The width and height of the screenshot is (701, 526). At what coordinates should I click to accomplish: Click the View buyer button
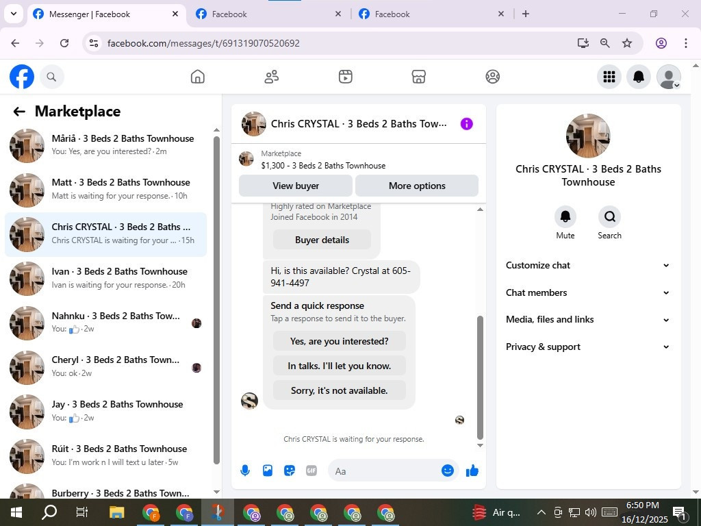point(296,186)
